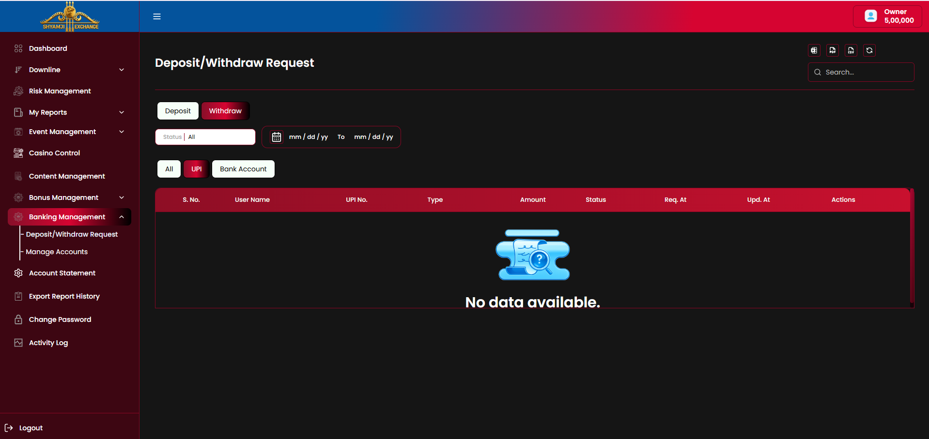The height and width of the screenshot is (439, 929).
Task: Switch to the Deposit tab
Action: pyautogui.click(x=178, y=111)
